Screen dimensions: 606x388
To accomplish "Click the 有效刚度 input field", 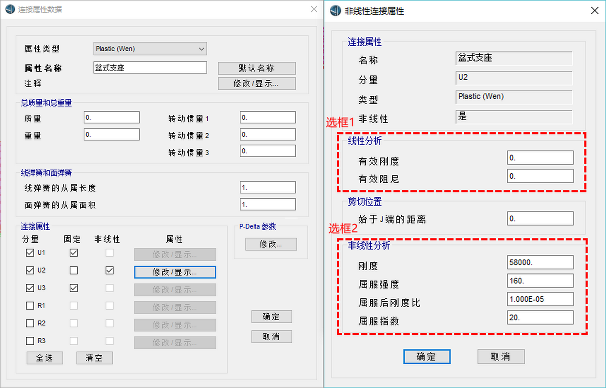I will 540,158.
